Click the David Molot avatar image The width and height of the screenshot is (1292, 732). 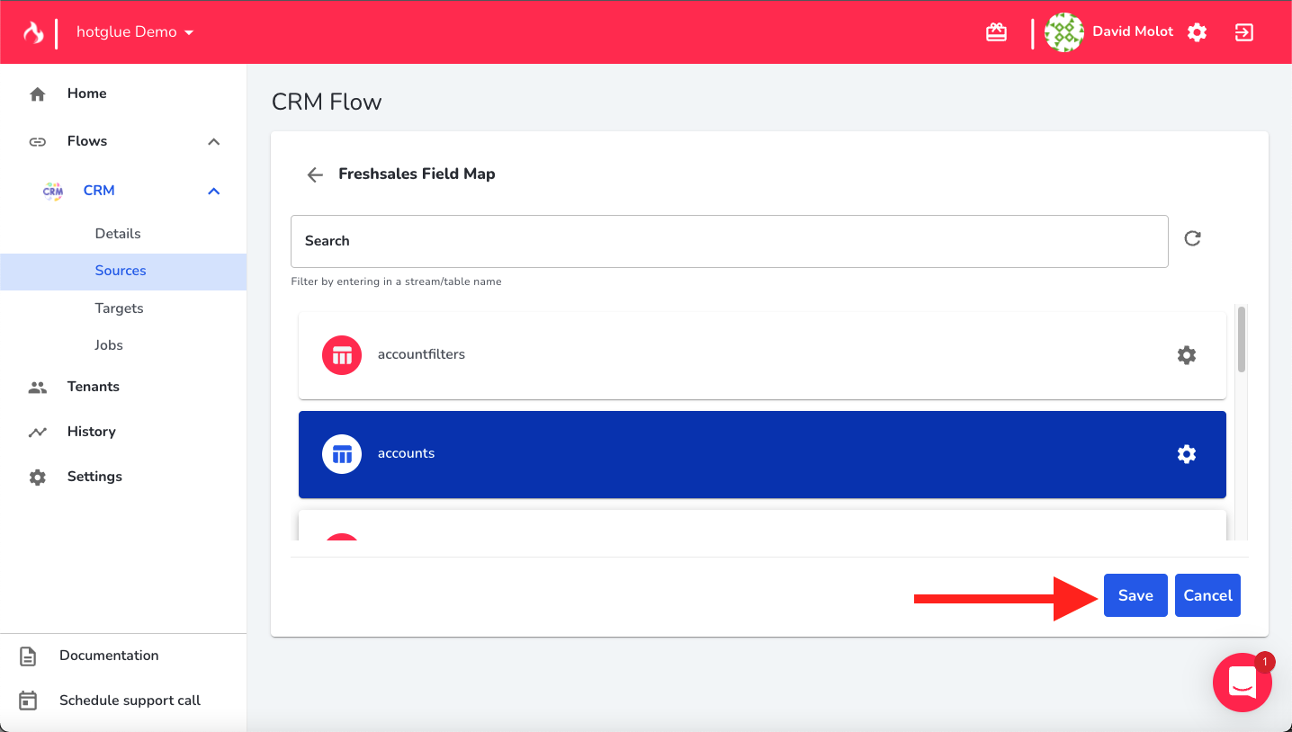pyautogui.click(x=1064, y=32)
